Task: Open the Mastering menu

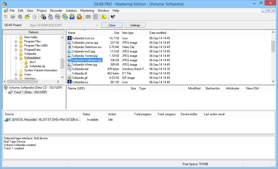Action: 87,11
